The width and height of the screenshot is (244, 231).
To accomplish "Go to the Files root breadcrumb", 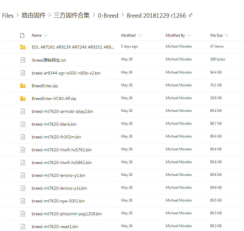I will click(x=8, y=15).
